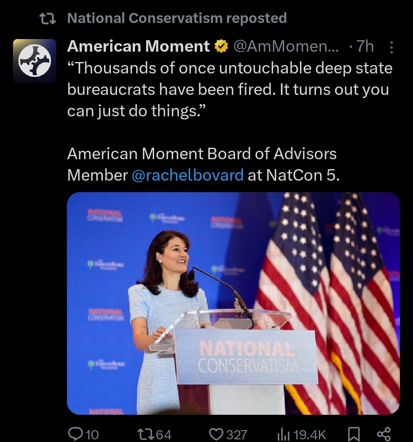
Task: Open the American Moment globe avatar
Action: (35, 60)
